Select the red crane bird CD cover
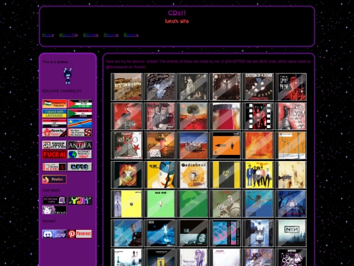Viewport: 354px width, 266px height. click(127, 116)
